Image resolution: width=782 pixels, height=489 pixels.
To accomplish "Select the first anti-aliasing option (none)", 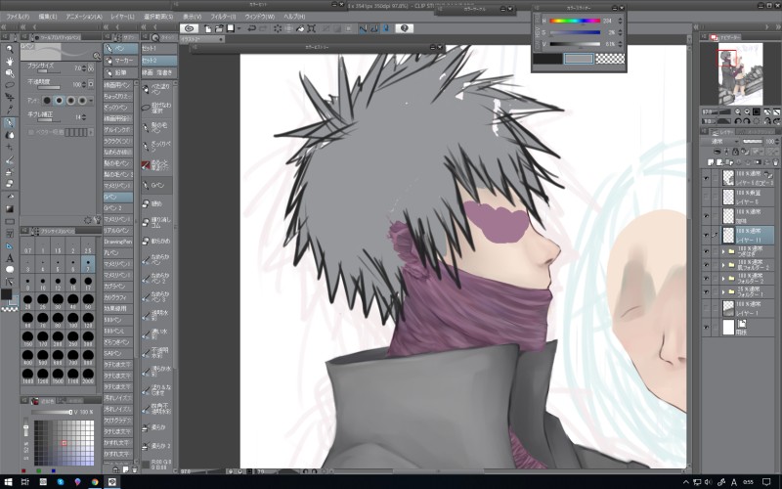I will coord(47,101).
